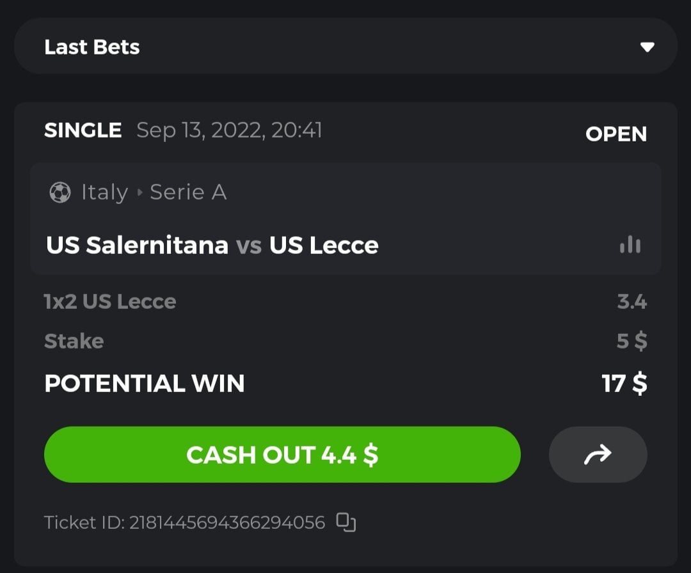Click the Last Bets header title

coord(92,47)
